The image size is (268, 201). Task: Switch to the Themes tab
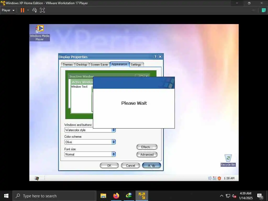[x=68, y=65]
